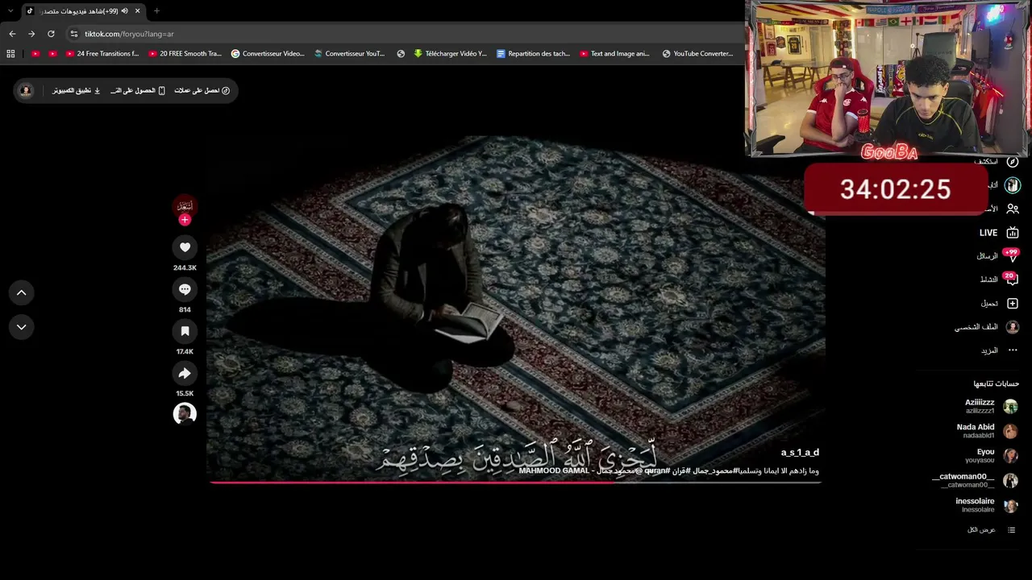The image size is (1032, 580).
Task: Open the Eyou followed account
Action: pyautogui.click(x=992, y=456)
